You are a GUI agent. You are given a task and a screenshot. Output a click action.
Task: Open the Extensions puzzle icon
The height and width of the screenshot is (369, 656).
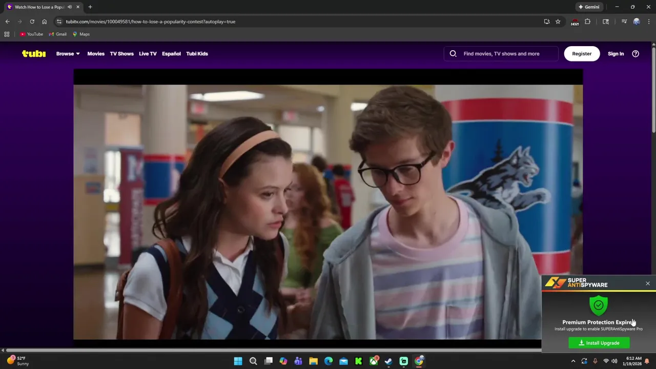tap(588, 22)
